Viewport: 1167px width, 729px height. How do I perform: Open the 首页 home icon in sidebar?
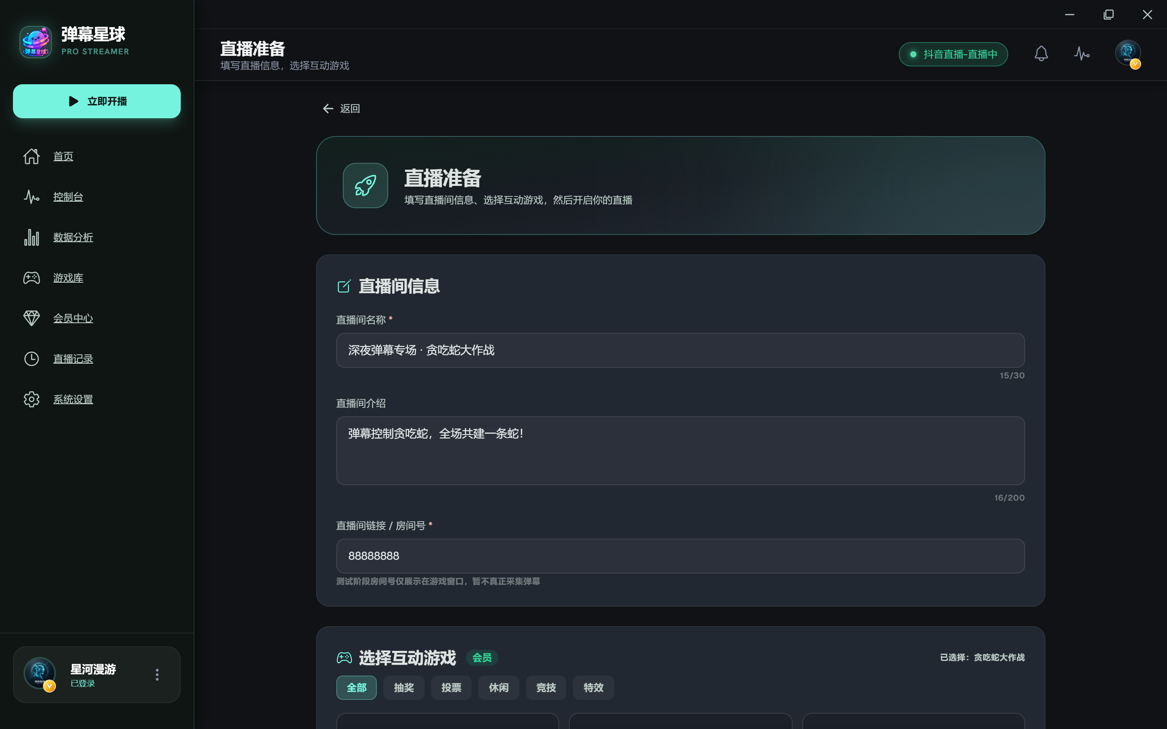tap(31, 156)
